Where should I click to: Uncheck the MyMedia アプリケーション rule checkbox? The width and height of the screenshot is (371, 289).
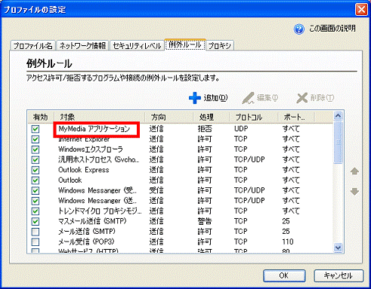(x=36, y=129)
